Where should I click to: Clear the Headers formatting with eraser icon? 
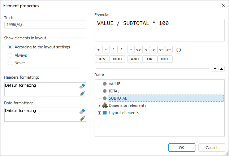coord(82,86)
